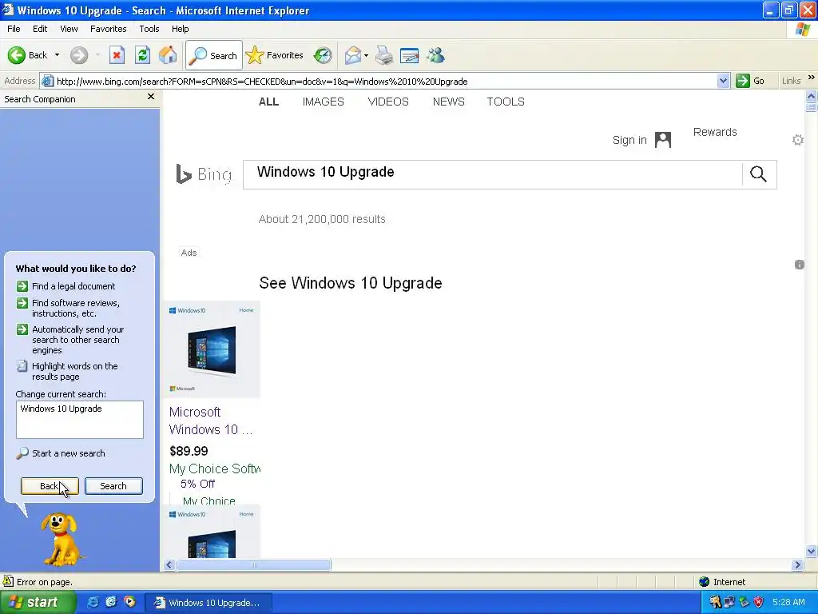Click the Change current search text box
The image size is (818, 614).
click(x=80, y=419)
